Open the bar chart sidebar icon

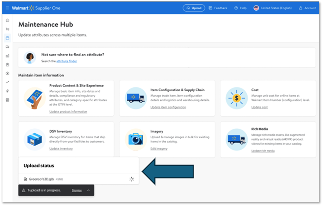point(8,56)
